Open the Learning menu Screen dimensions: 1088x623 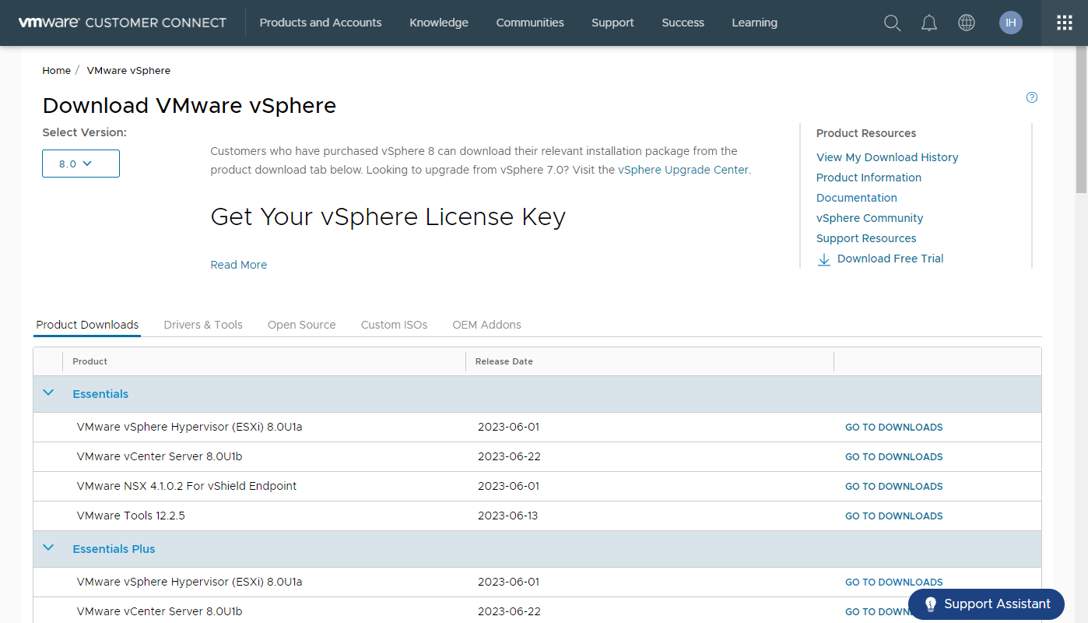755,23
